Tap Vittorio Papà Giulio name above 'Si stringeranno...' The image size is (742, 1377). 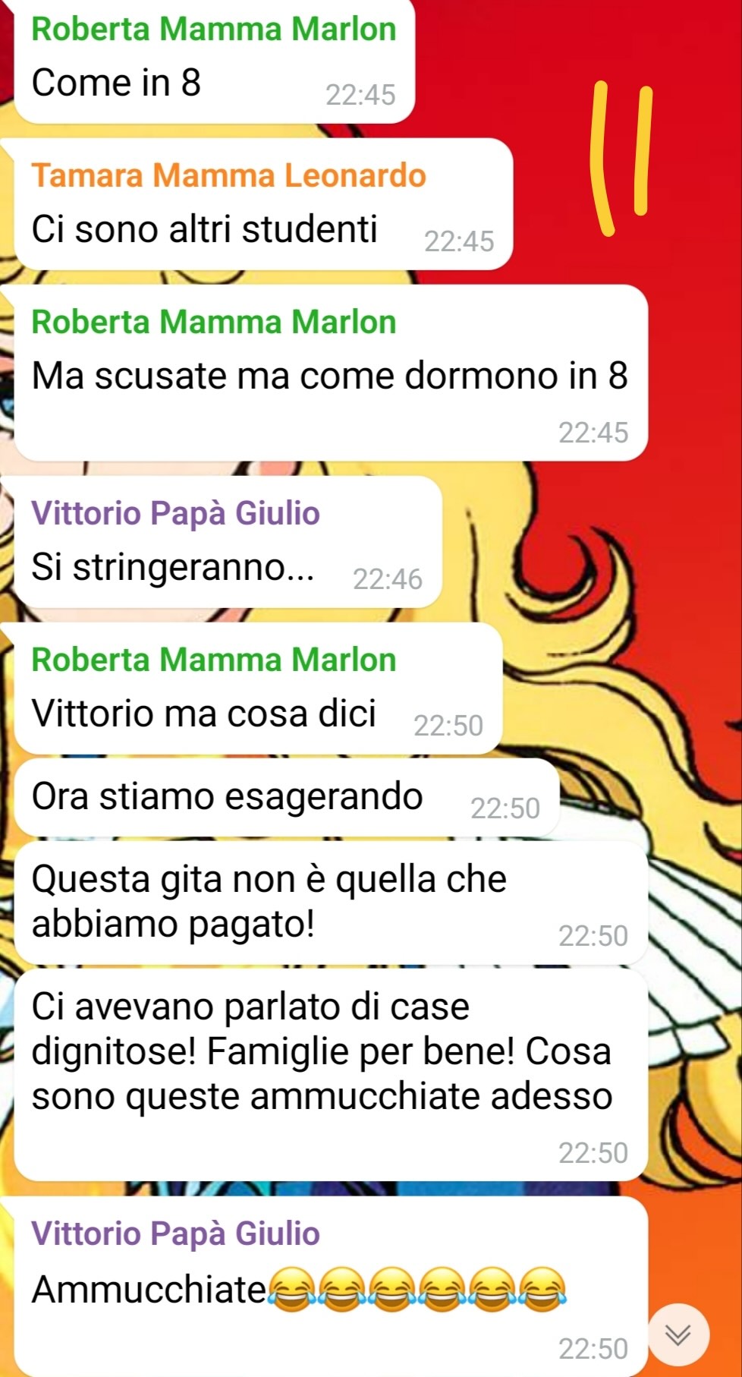(x=175, y=513)
